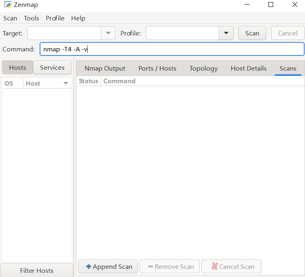
Task: Close the Zenmap window
Action: [x=295, y=4]
